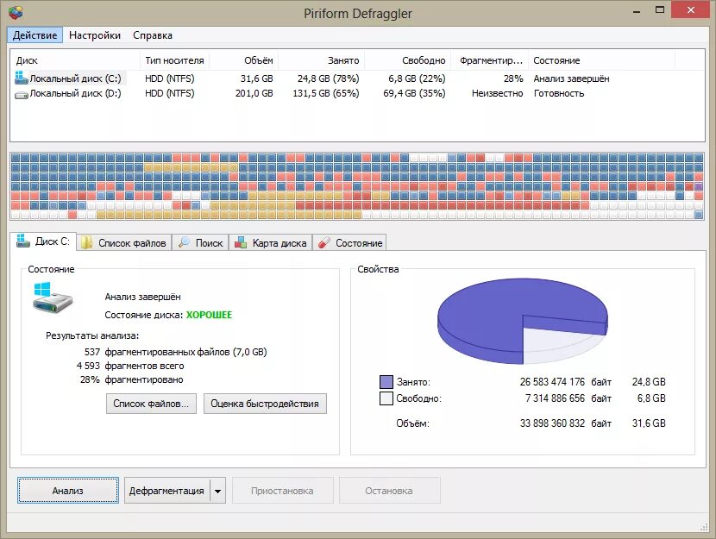716x539 pixels.
Task: Expand the Дефрагментация dropdown arrow
Action: (x=217, y=491)
